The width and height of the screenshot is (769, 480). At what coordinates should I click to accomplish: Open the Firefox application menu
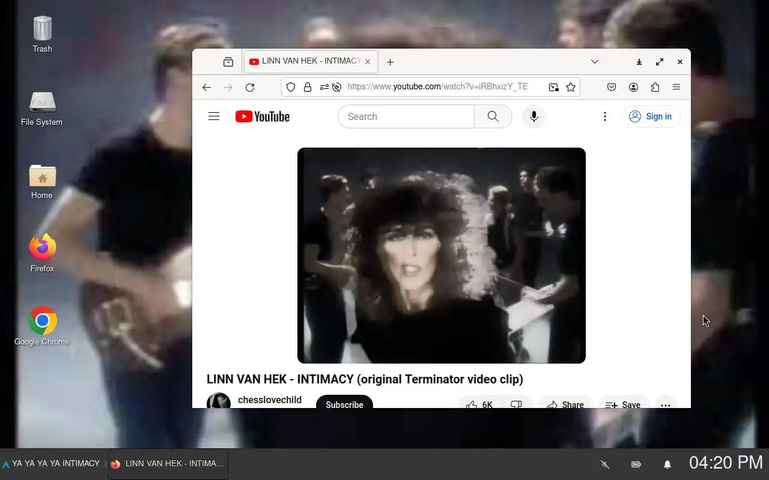tap(676, 87)
